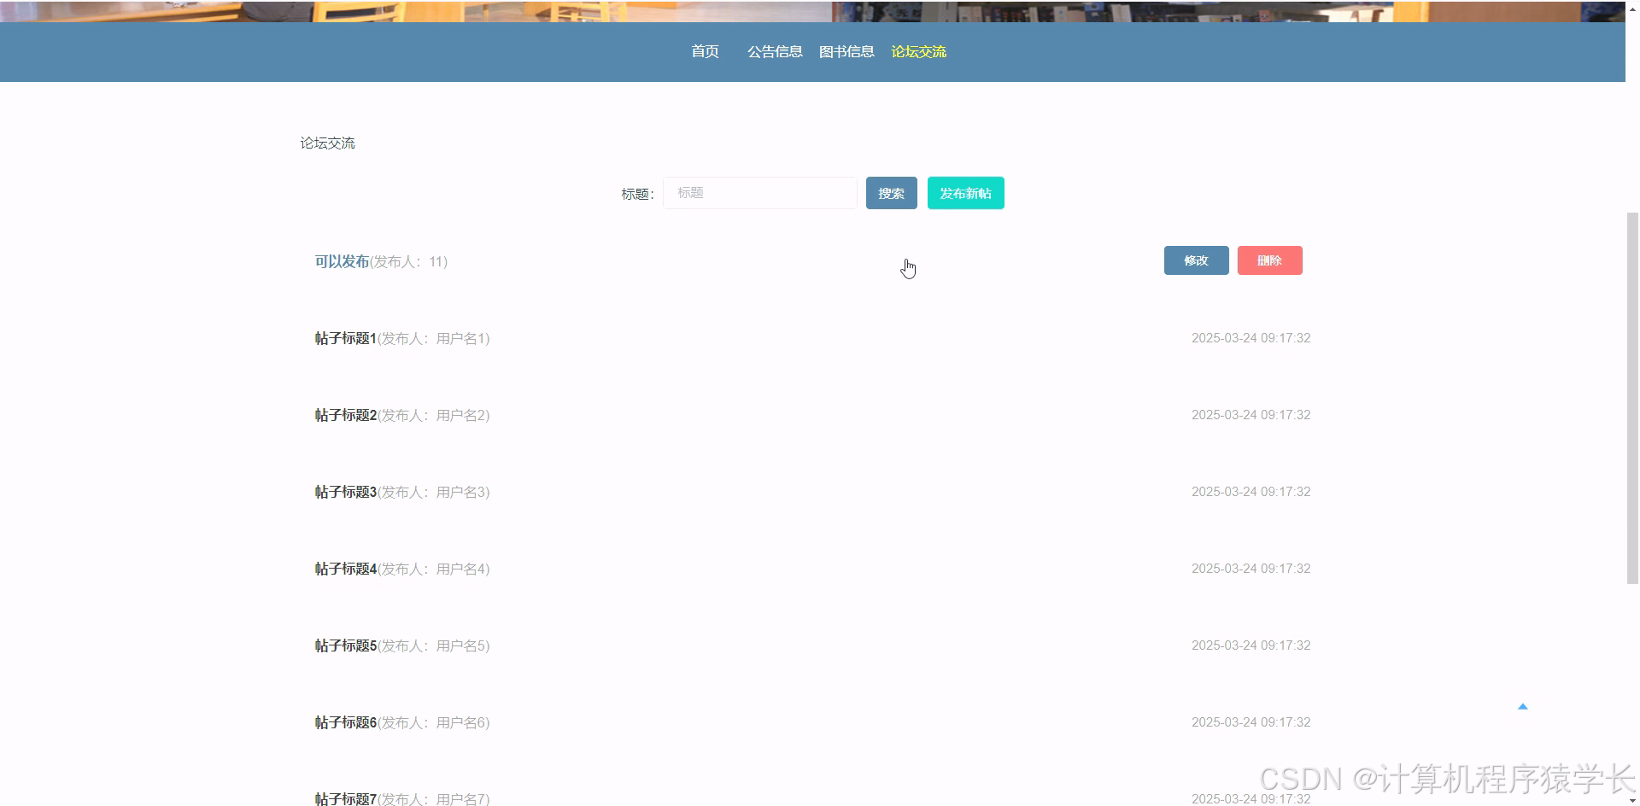Viewport: 1640px width, 806px height.
Task: Open the 图书信息 menu item
Action: [x=846, y=51]
